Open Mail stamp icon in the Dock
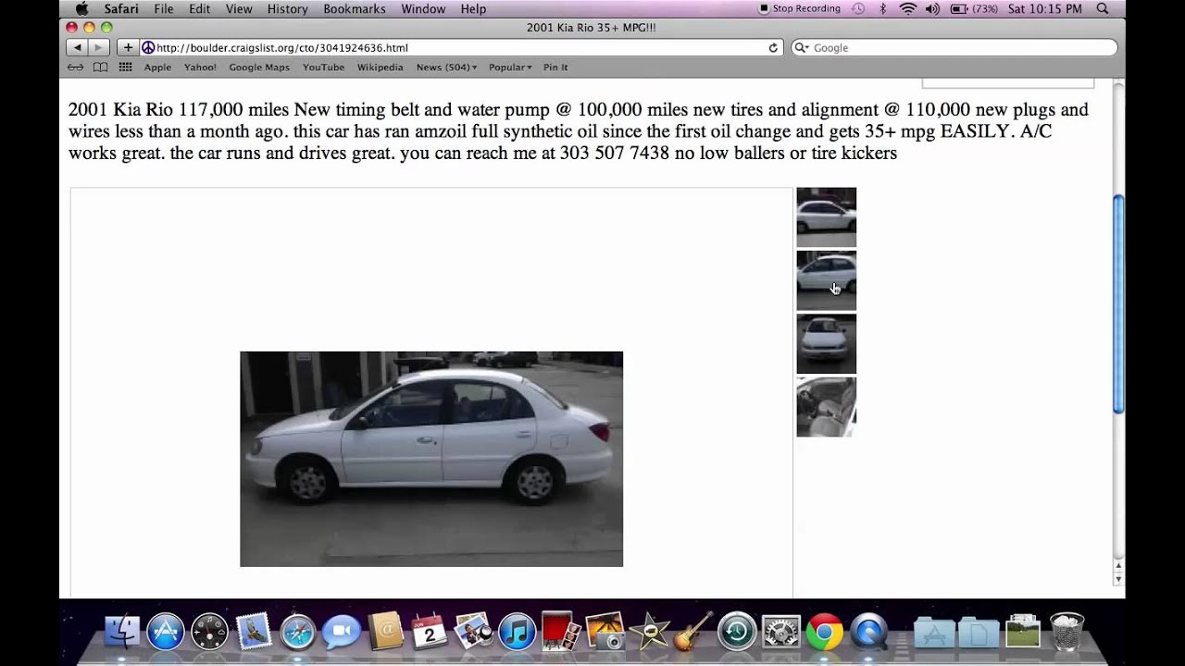 tap(253, 632)
